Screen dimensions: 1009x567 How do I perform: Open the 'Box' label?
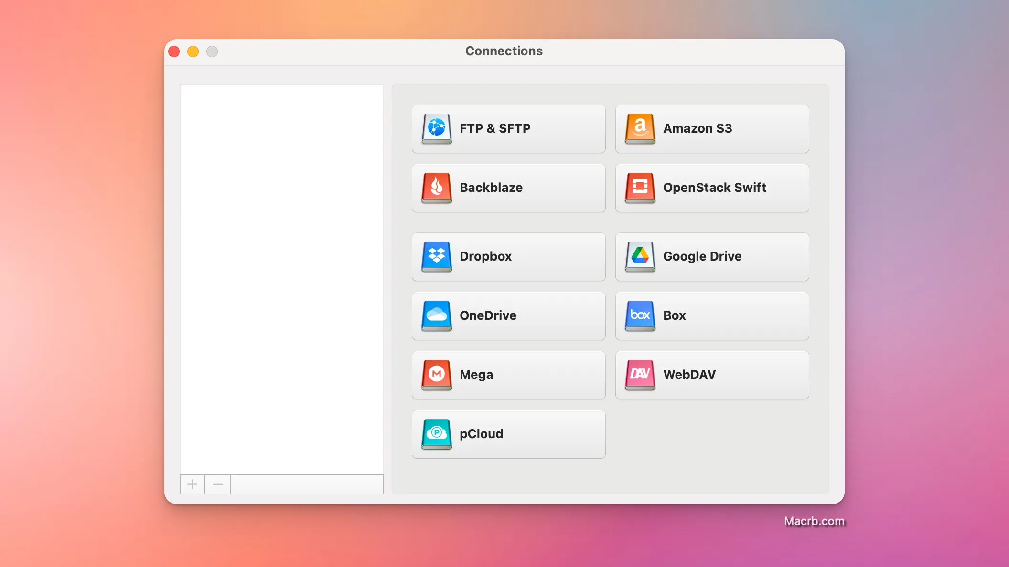[x=674, y=315]
